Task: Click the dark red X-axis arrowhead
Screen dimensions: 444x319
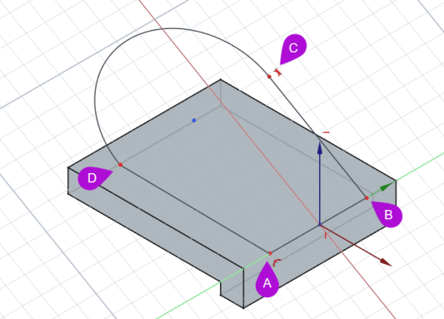Action: (x=386, y=262)
